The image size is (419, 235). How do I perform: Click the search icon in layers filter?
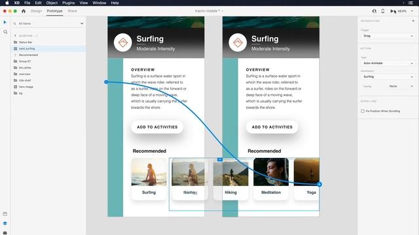click(14, 23)
